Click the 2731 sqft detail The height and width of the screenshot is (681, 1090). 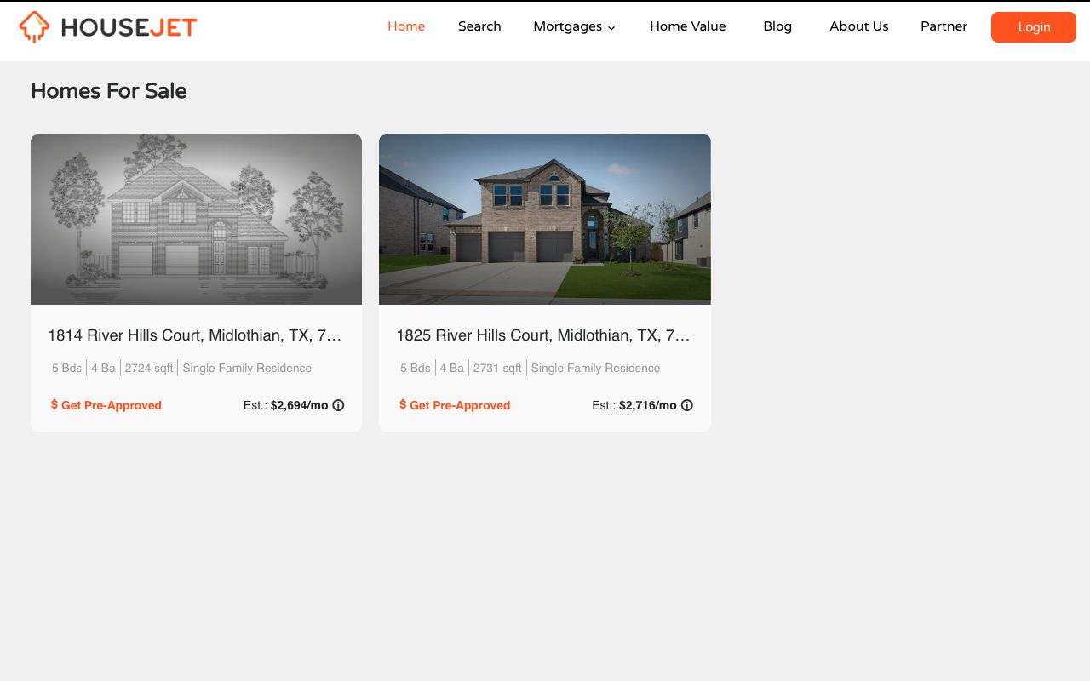coord(497,369)
